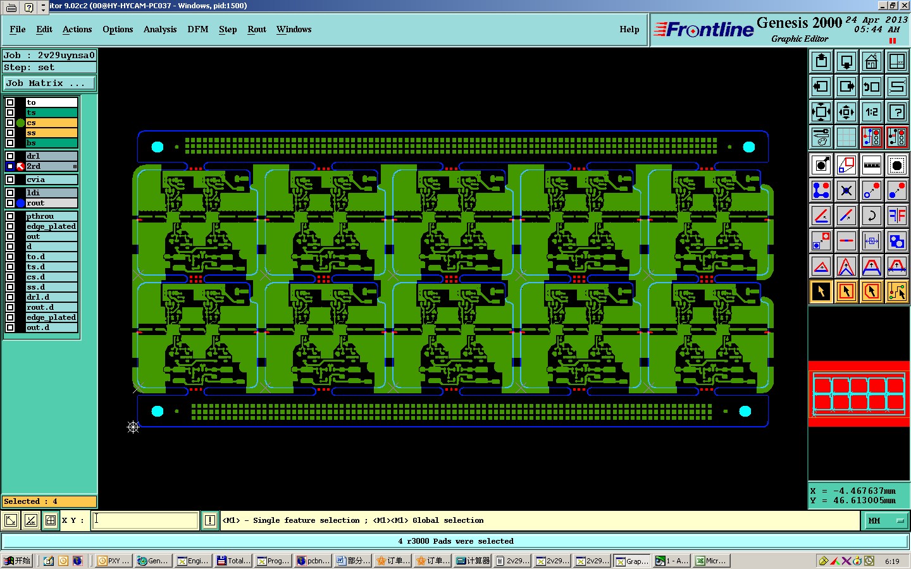Image resolution: width=911 pixels, height=569 pixels.
Task: Select the polygon area selection tool
Action: 872,291
